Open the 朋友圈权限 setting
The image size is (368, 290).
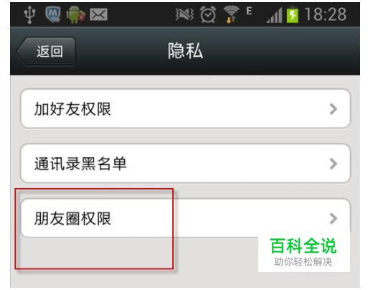(186, 218)
